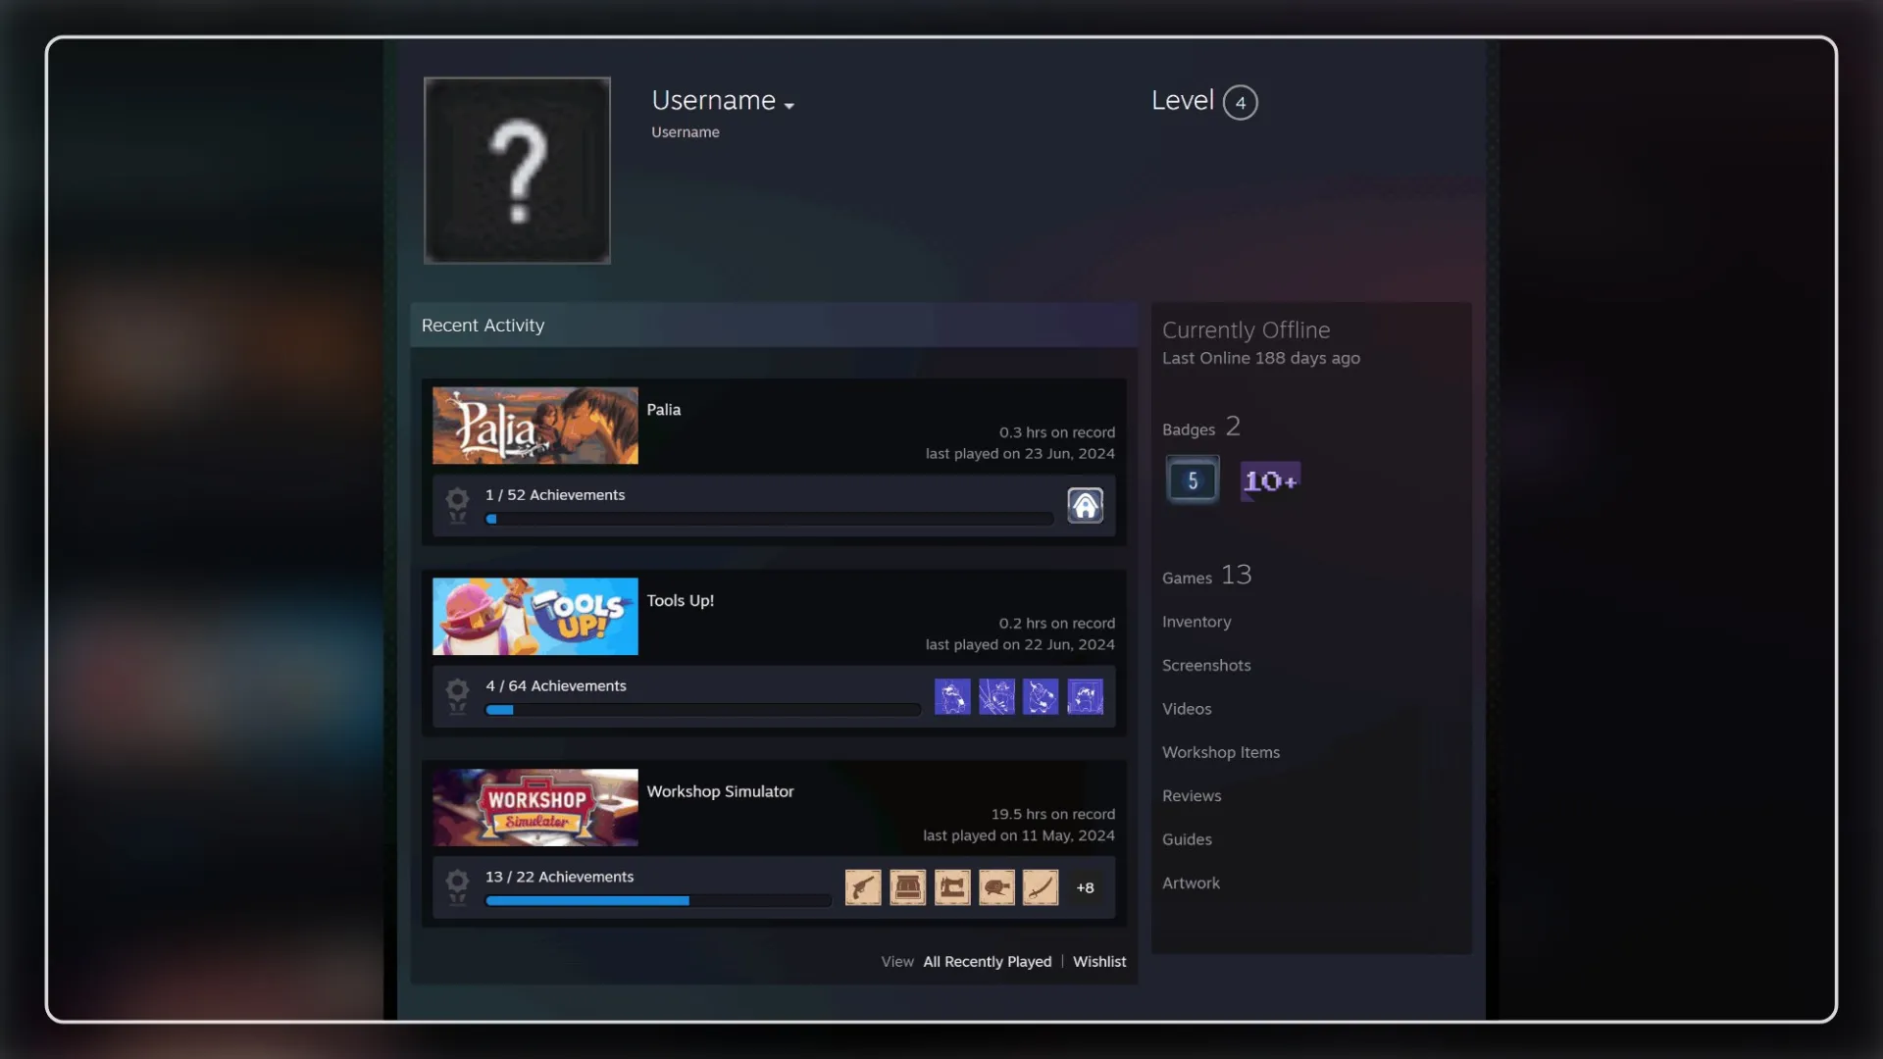This screenshot has height=1059, width=1883.
Task: Click first Tools Up! achievement icon
Action: (952, 697)
